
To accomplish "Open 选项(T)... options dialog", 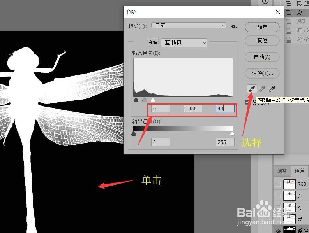I will tap(262, 74).
